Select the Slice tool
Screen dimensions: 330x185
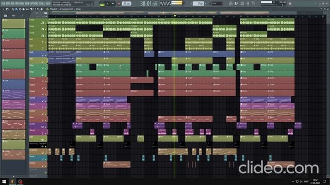[31, 9]
